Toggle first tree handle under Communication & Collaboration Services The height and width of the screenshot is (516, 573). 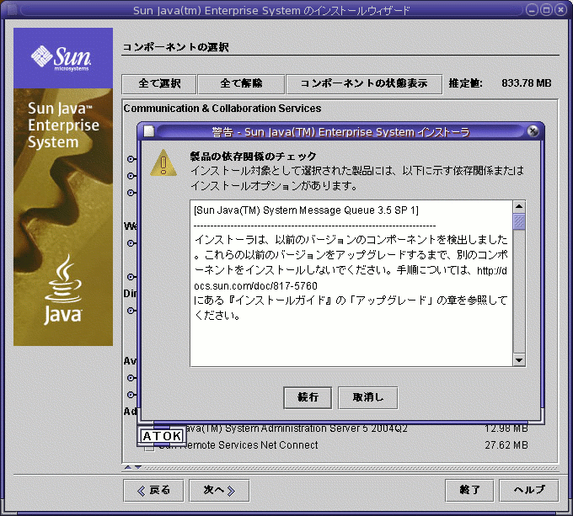click(x=131, y=159)
